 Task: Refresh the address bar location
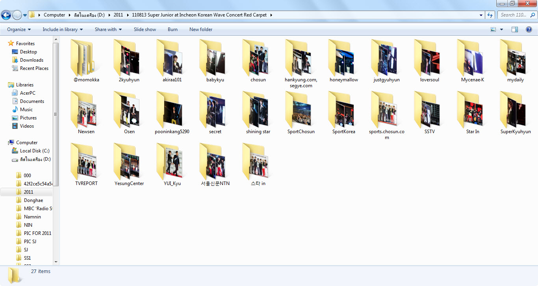[x=490, y=15]
